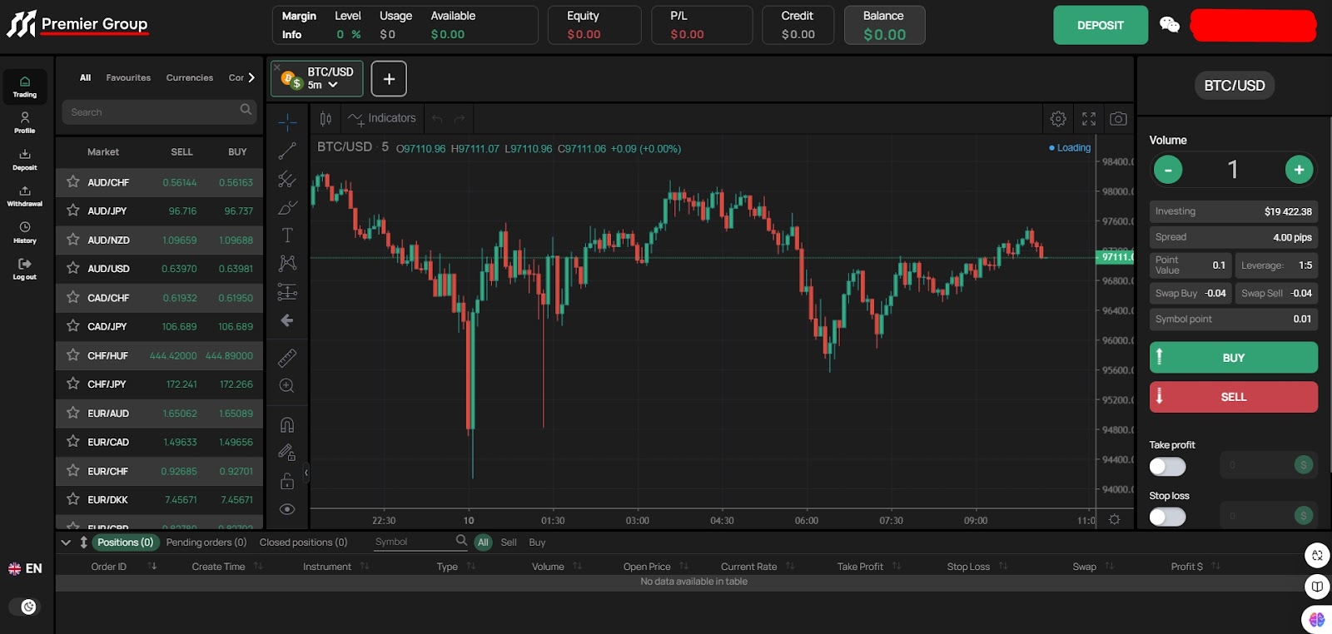This screenshot has height=634, width=1332.
Task: Open chart settings gear
Action: coord(1058,119)
